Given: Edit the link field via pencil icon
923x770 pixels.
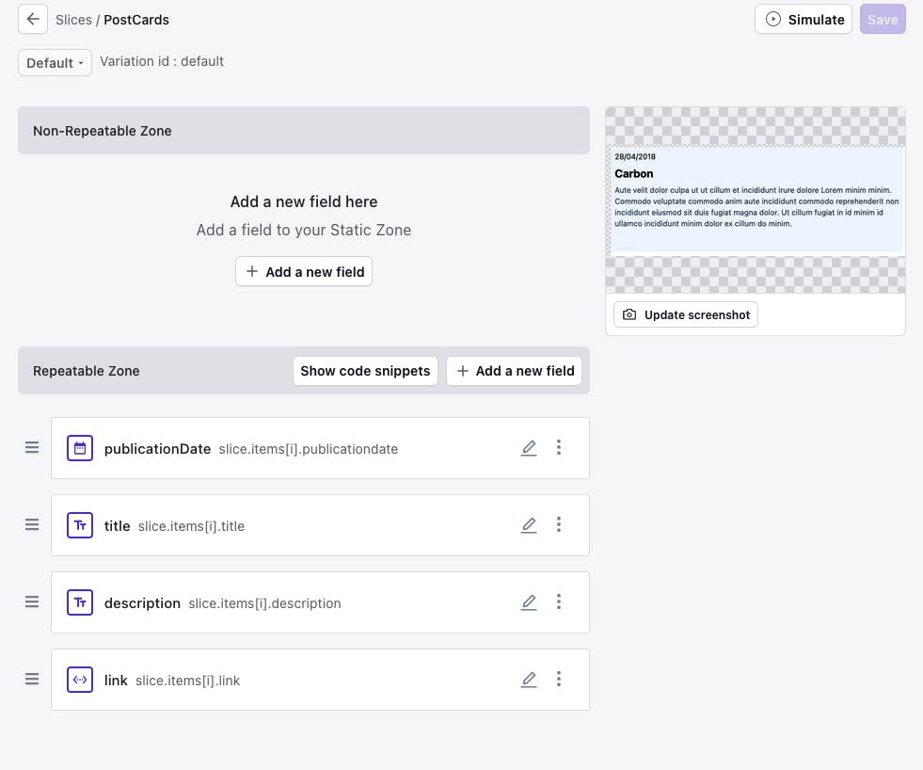Looking at the screenshot, I should pyautogui.click(x=529, y=679).
